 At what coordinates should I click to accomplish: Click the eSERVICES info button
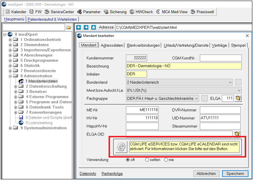[121, 147]
